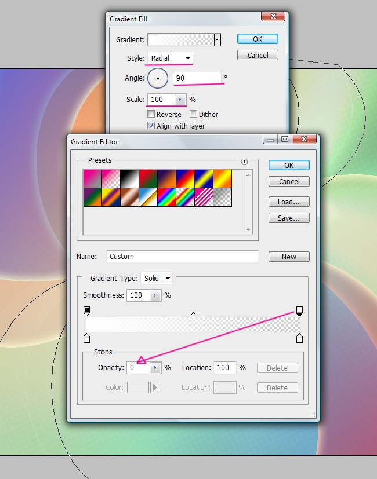Open the Gradient picker dropdown arrow
The image size is (377, 479).
217,40
